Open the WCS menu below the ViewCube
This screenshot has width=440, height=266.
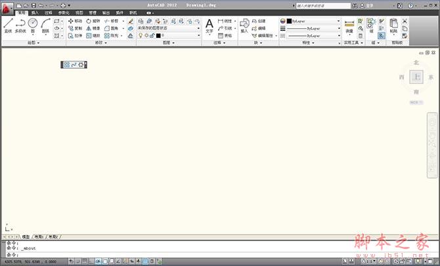[x=416, y=102]
